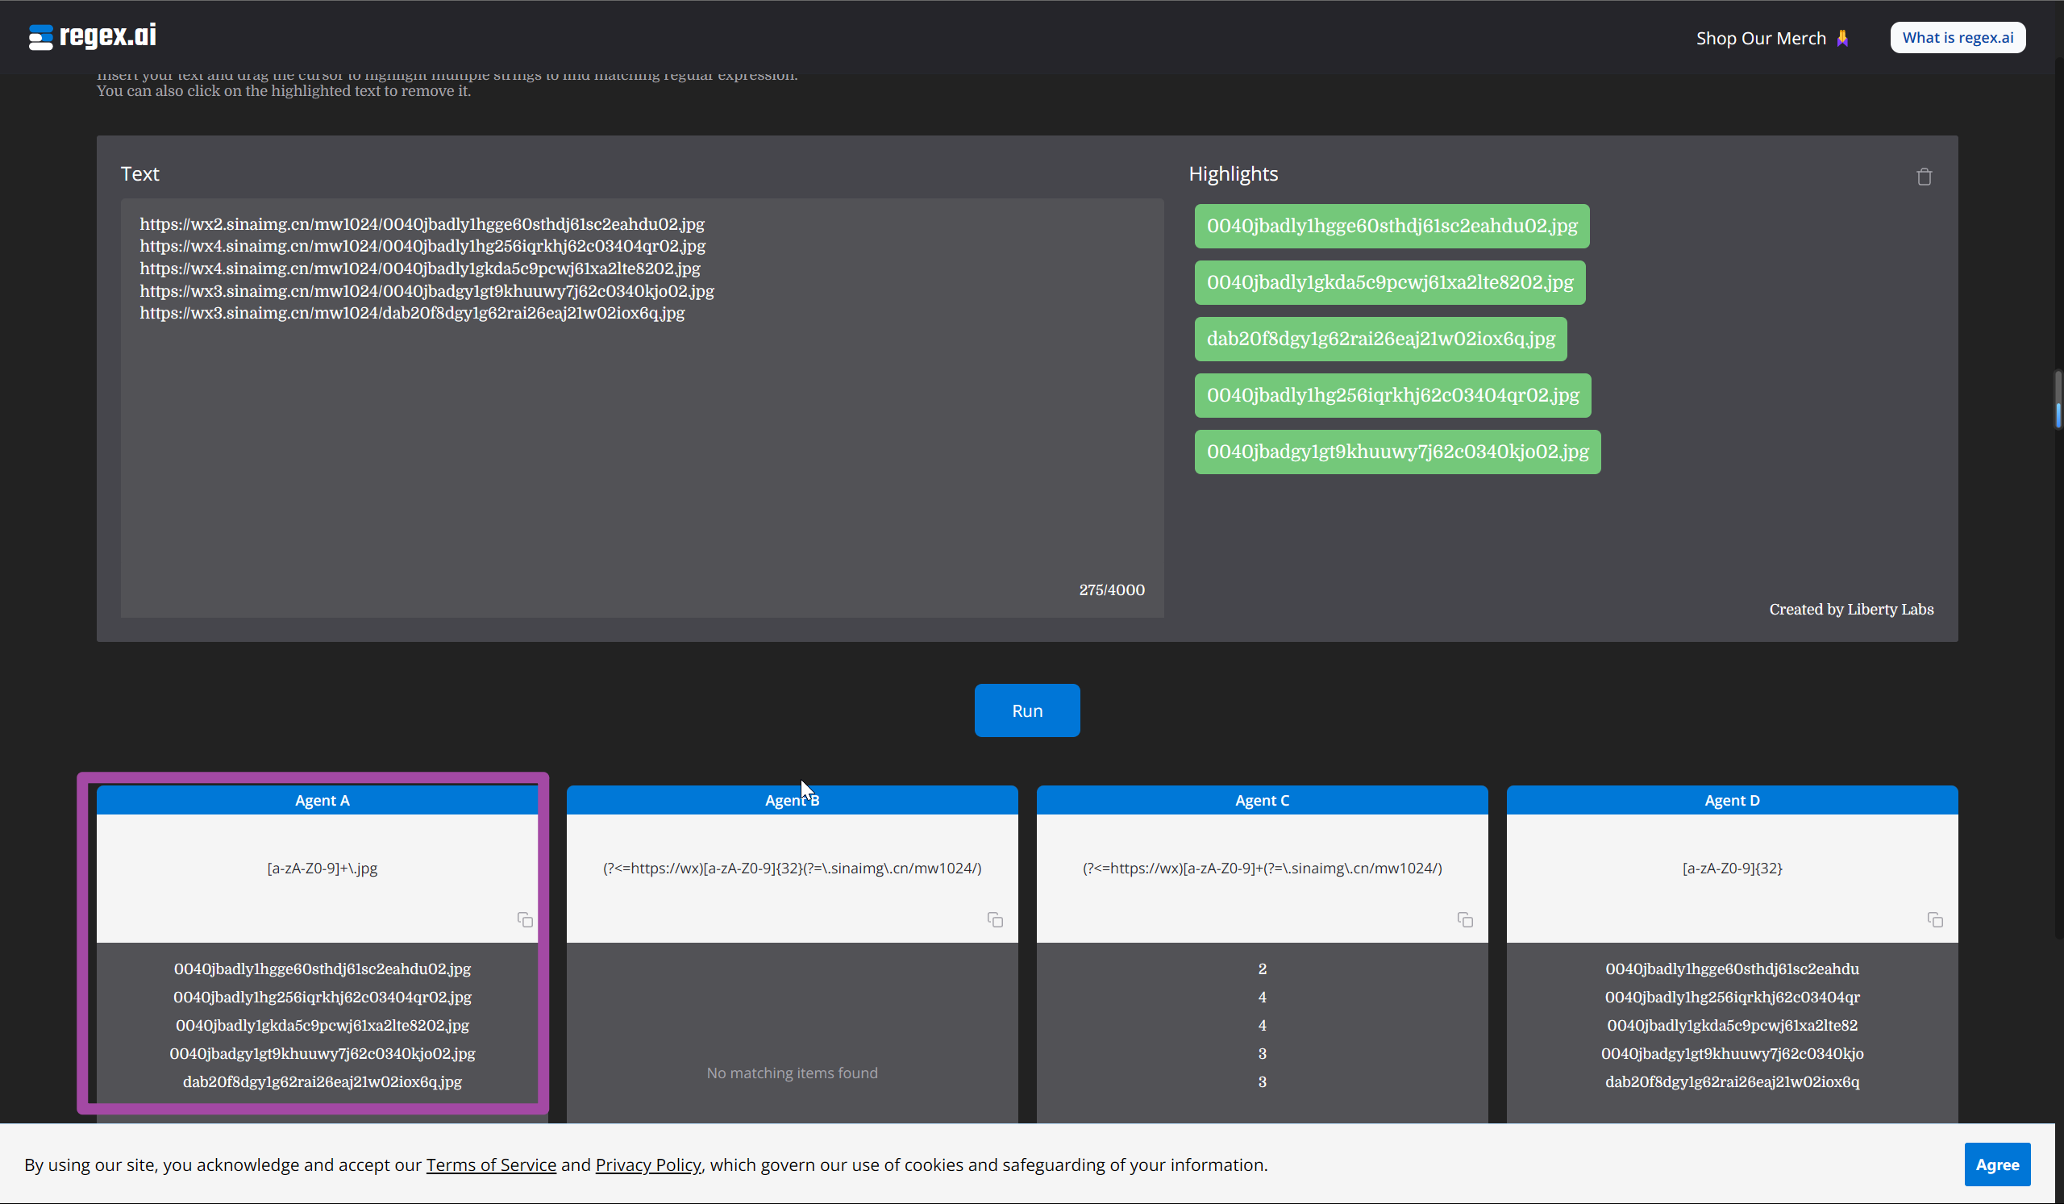Click Agent A result dab20f8dgy1g62rai26eaj21w02iox6q.jpg
Image resolution: width=2064 pixels, height=1204 pixels.
(322, 1082)
